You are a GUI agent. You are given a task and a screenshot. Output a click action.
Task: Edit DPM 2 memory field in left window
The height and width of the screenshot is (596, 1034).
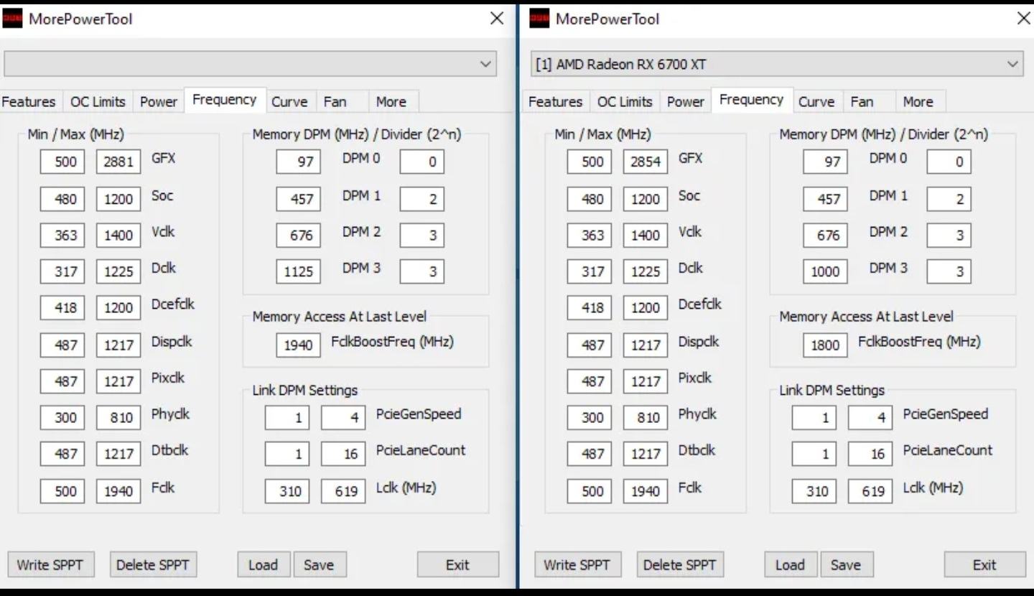(x=298, y=236)
